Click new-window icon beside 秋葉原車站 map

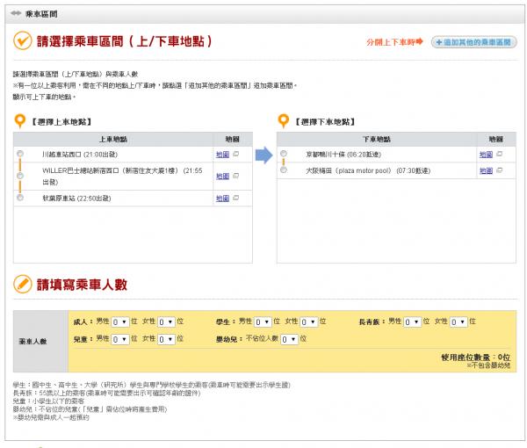[236, 198]
